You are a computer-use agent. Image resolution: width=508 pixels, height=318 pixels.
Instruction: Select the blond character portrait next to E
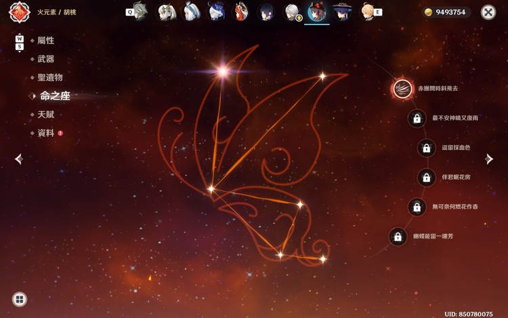(366, 12)
